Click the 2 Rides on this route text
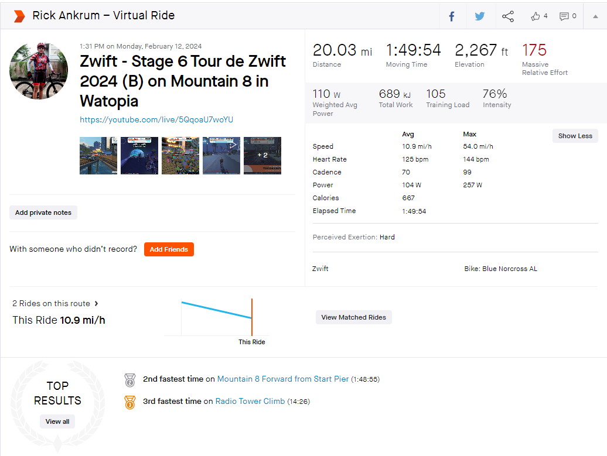This screenshot has height=456, width=607. pyautogui.click(x=51, y=304)
